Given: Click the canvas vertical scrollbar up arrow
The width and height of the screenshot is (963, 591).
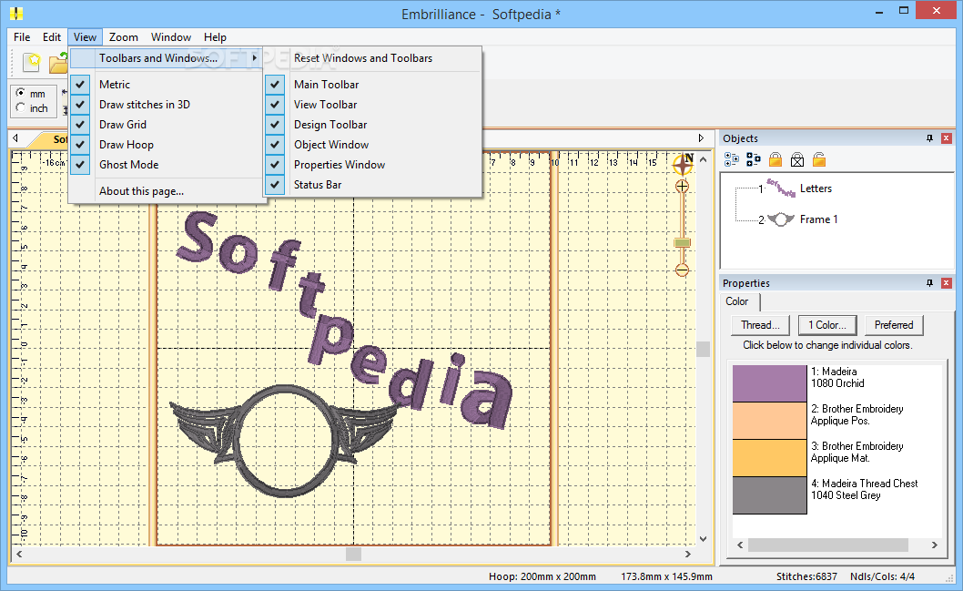Looking at the screenshot, I should point(704,159).
